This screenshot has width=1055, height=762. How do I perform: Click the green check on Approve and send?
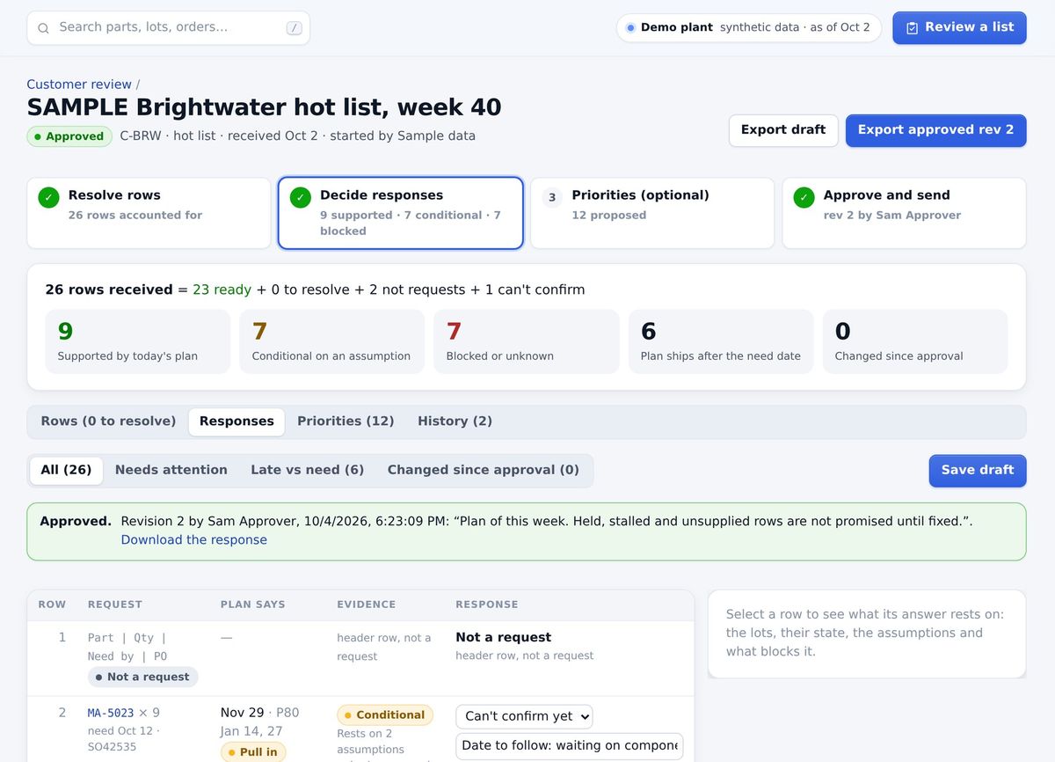(804, 197)
